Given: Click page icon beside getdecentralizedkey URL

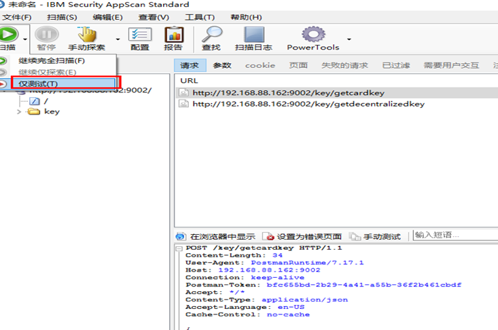Looking at the screenshot, I should (183, 104).
